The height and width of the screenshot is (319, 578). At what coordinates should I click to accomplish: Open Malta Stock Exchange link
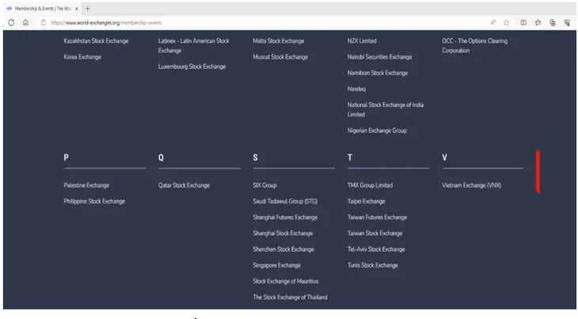[279, 41]
